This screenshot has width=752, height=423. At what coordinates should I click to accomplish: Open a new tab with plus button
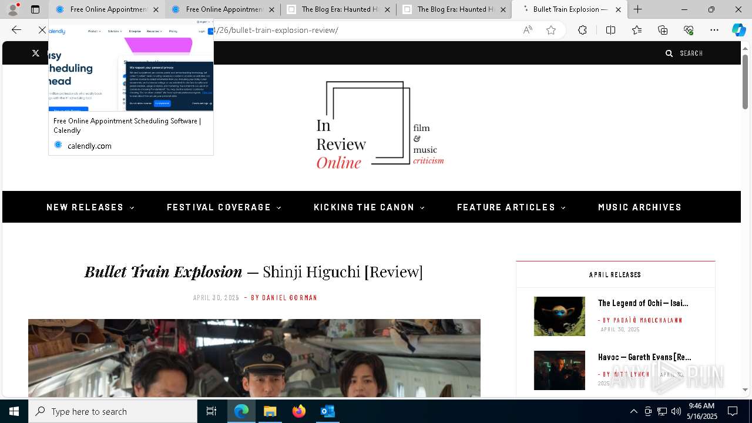point(638,9)
